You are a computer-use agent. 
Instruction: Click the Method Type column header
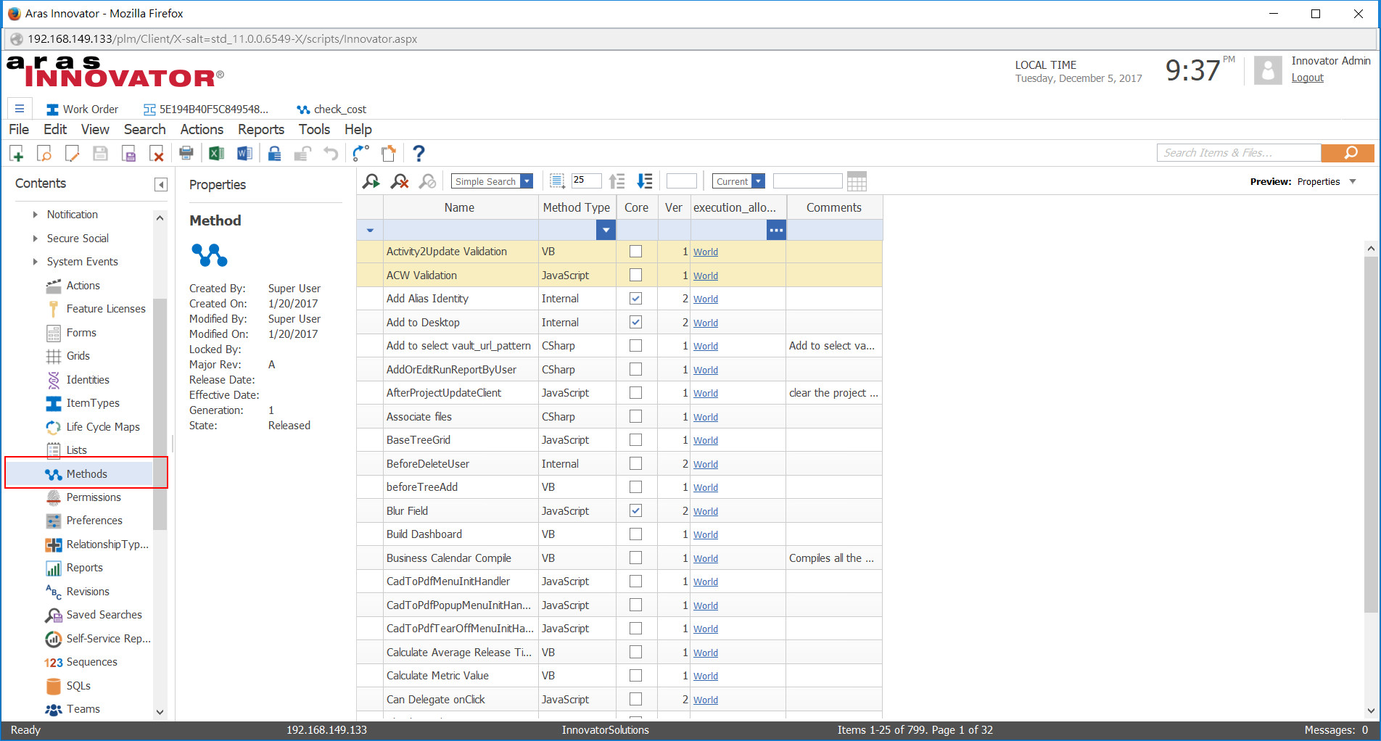pos(577,207)
